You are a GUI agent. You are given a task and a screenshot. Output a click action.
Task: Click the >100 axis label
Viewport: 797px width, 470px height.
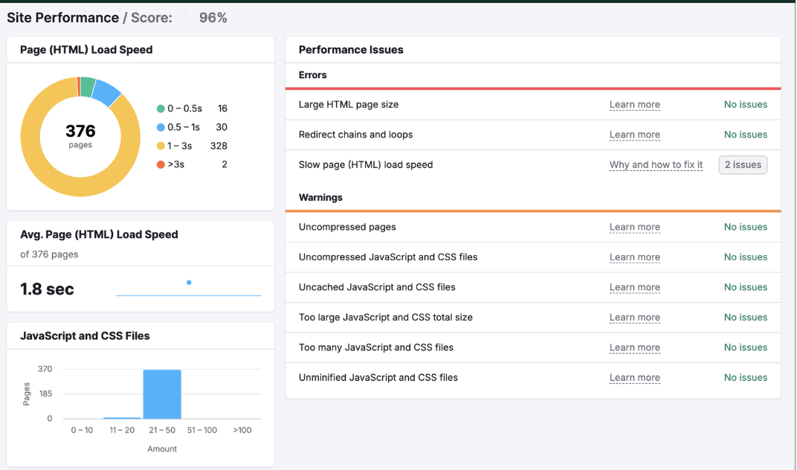(x=242, y=431)
